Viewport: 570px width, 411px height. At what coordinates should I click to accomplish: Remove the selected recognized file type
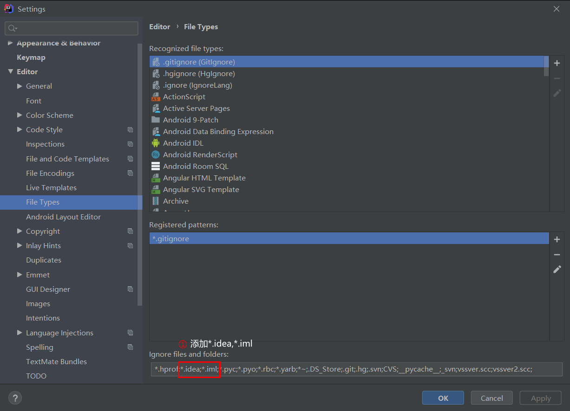coord(557,78)
